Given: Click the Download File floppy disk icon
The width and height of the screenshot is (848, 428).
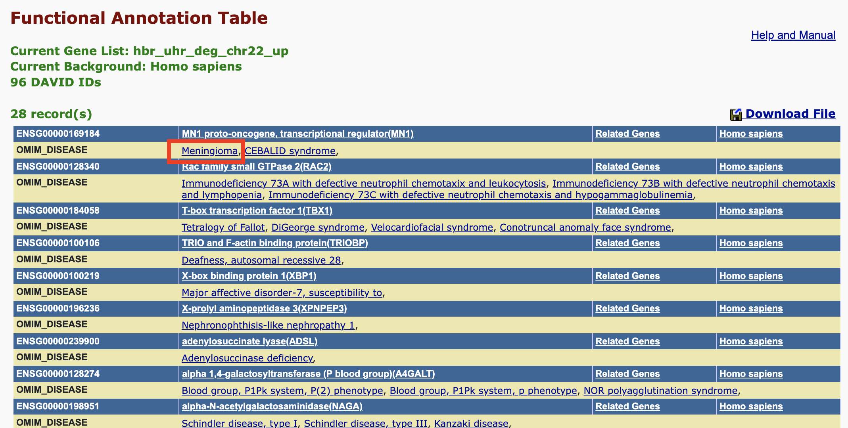Looking at the screenshot, I should tap(736, 115).
